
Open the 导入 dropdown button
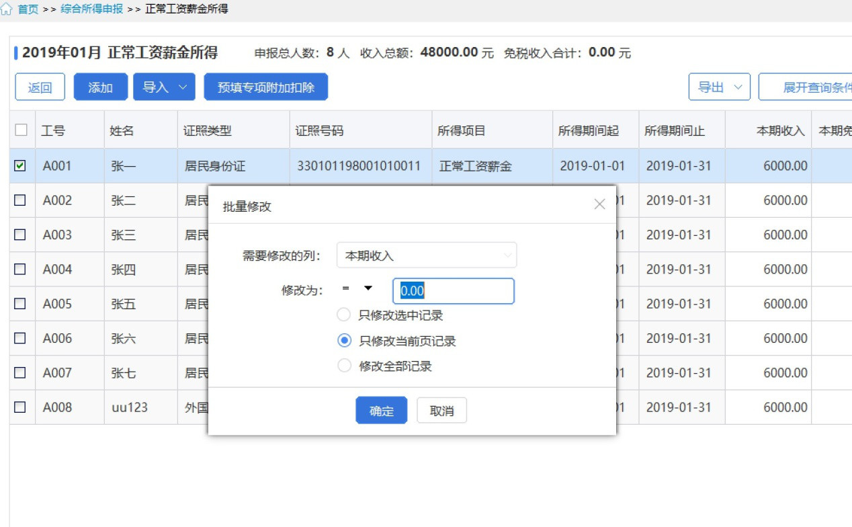coord(164,87)
